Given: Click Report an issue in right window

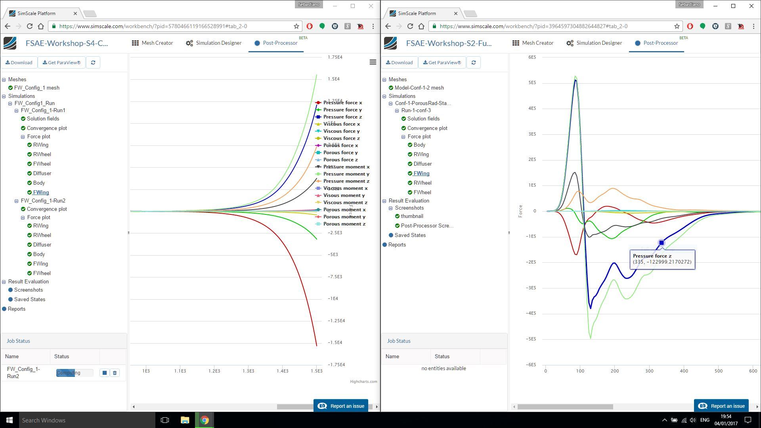Looking at the screenshot, I should tap(721, 406).
